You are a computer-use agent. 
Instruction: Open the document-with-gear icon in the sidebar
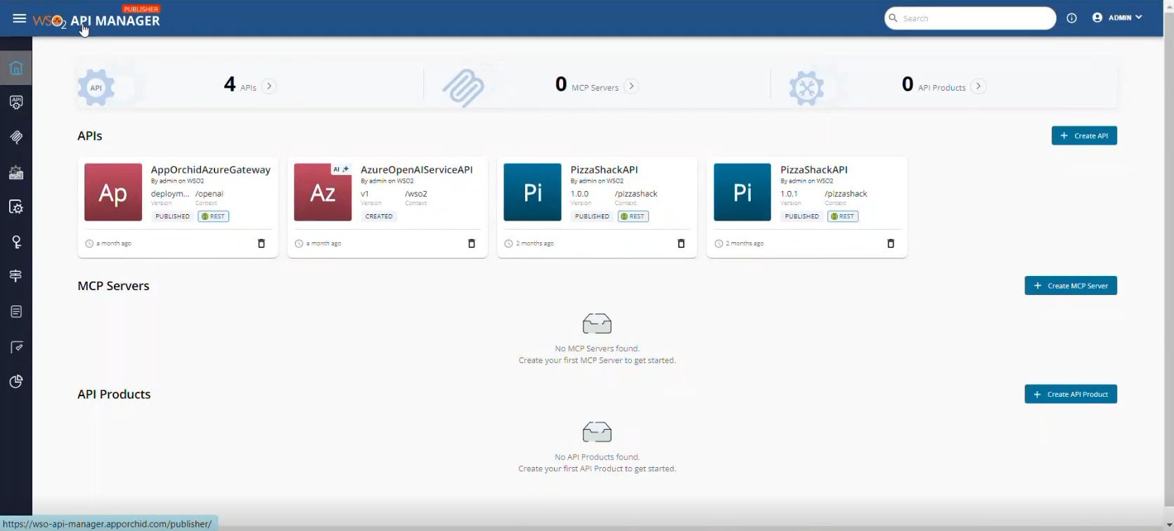(x=16, y=206)
